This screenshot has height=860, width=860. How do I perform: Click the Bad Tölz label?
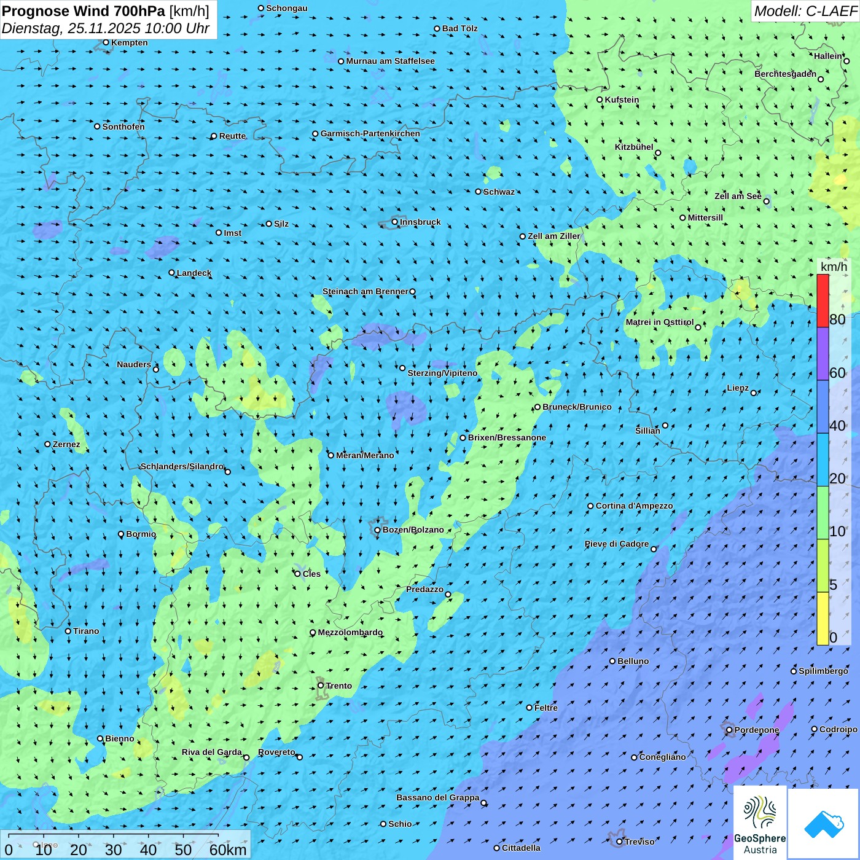[459, 28]
